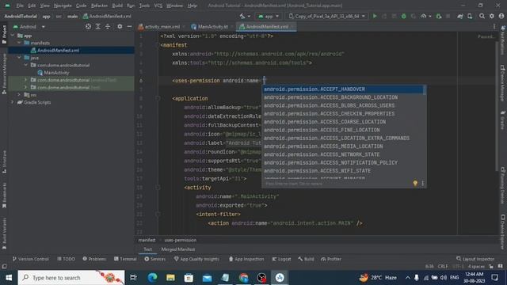Click the CRLF line separator in status bar
507x285 pixels.
(x=443, y=266)
